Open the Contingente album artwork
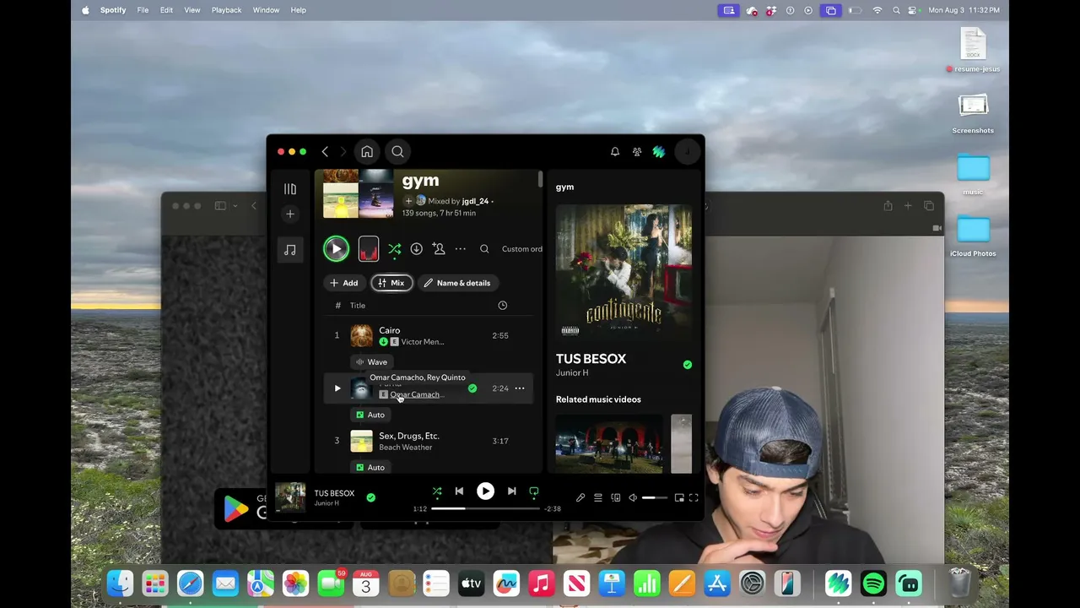 tap(624, 272)
